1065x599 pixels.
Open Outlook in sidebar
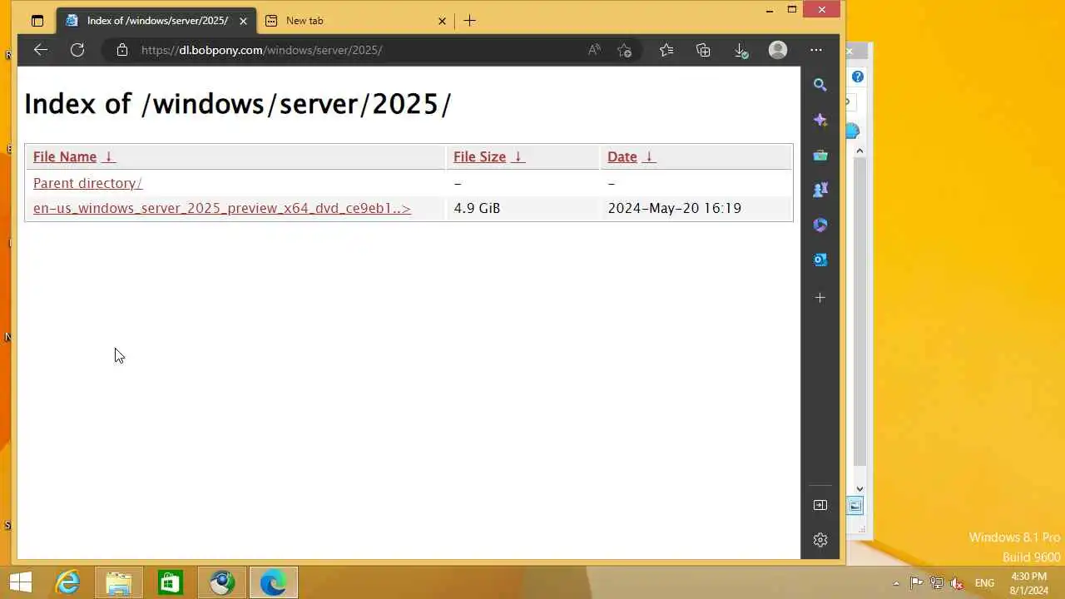pyautogui.click(x=820, y=260)
